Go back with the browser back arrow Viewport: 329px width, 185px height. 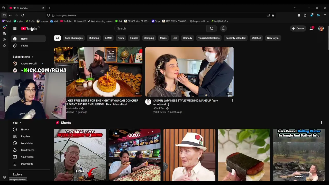[x=10, y=15]
